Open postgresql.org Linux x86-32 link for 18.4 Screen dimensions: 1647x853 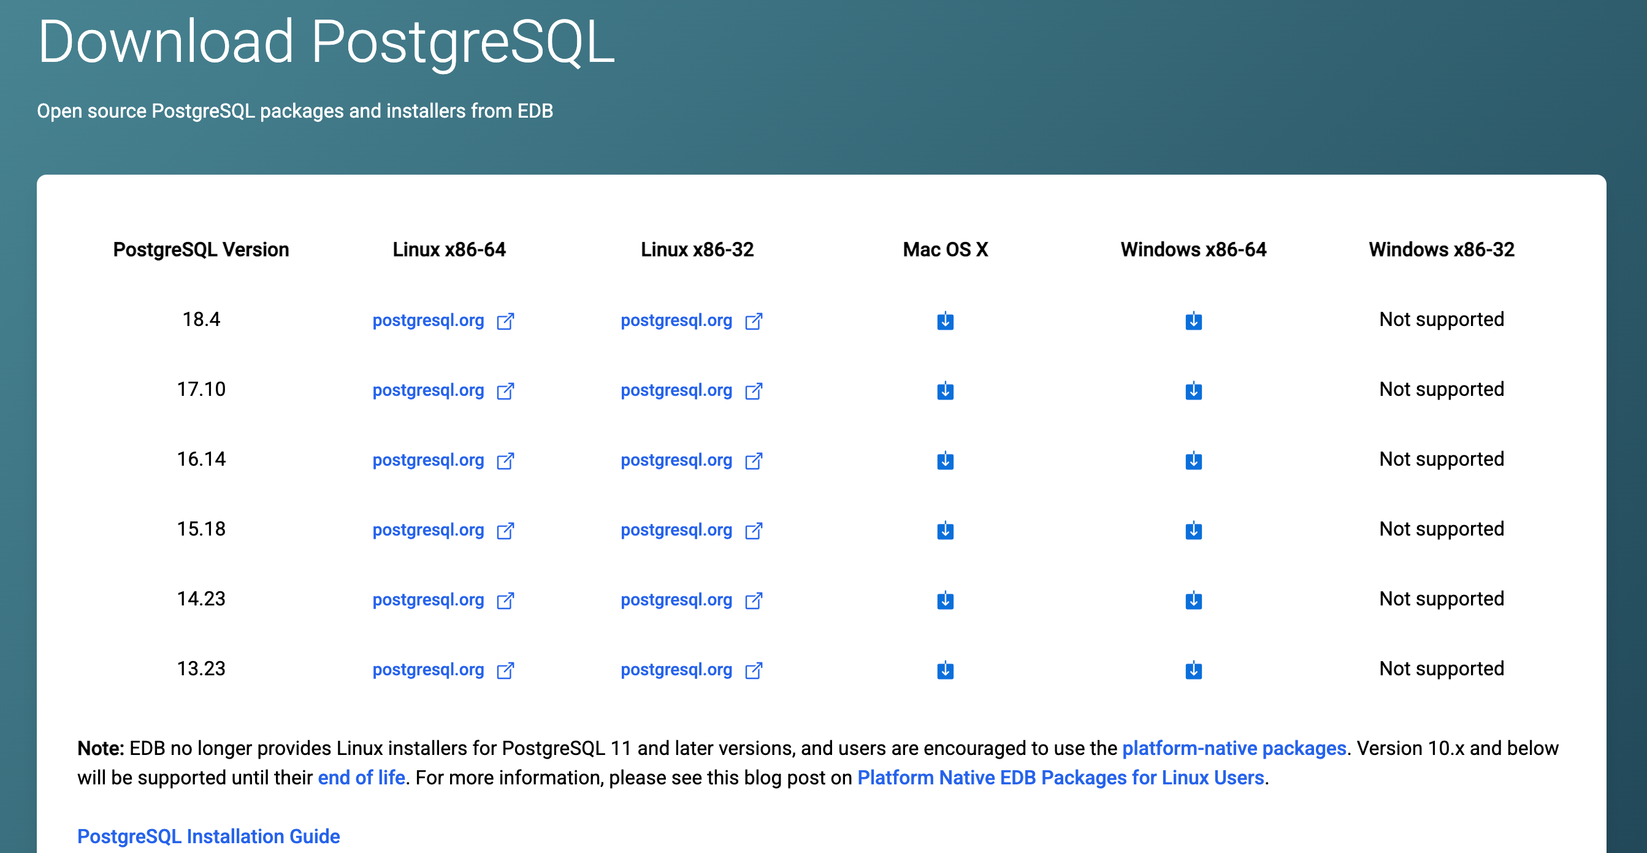[691, 320]
